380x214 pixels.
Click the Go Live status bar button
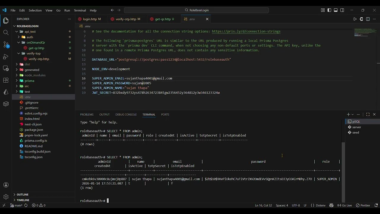coord(344,205)
